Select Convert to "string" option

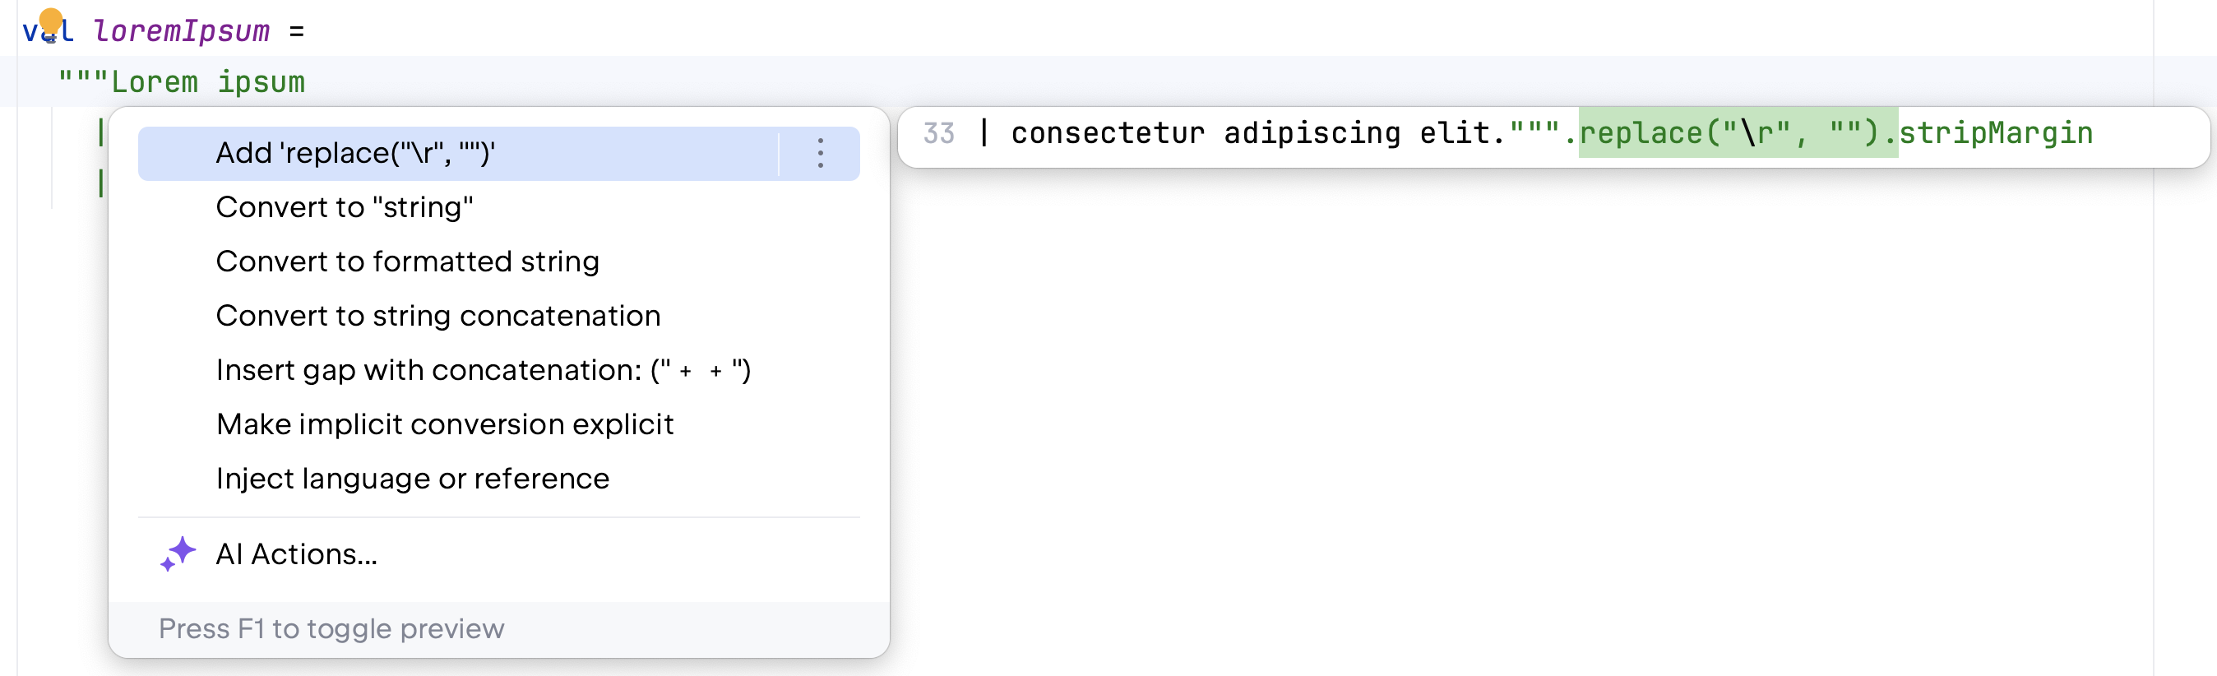[x=345, y=207]
